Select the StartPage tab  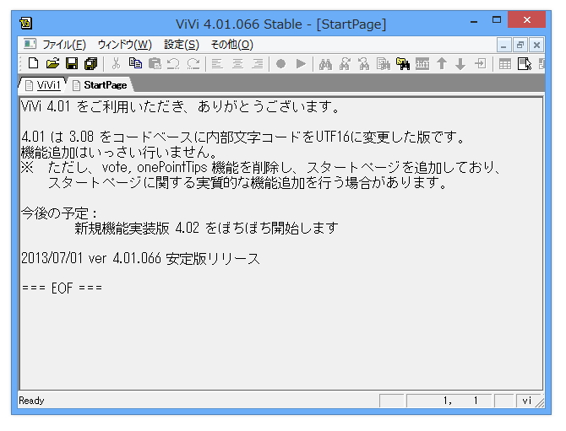[100, 85]
